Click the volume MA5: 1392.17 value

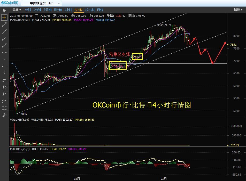point(64,120)
